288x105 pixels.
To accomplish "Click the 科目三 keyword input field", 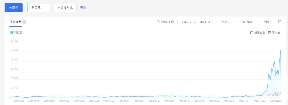I will [39, 8].
